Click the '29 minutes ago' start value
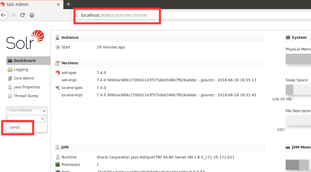This screenshot has height=172, width=311. click(x=111, y=47)
